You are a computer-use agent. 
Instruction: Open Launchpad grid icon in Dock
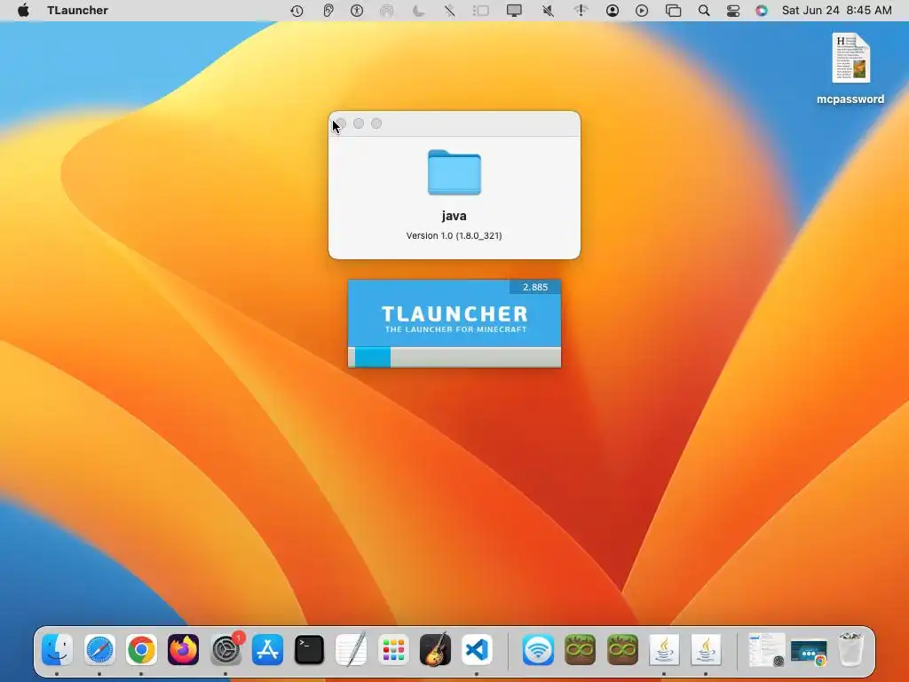click(x=393, y=649)
